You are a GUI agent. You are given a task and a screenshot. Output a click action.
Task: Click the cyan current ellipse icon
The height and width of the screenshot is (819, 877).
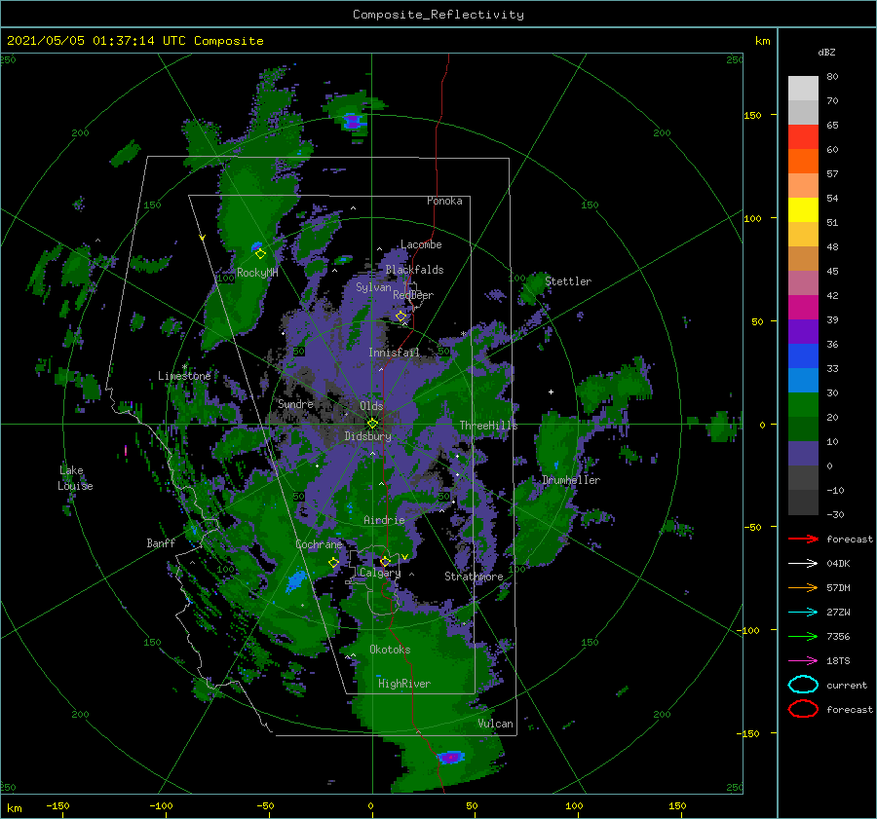coord(803,685)
